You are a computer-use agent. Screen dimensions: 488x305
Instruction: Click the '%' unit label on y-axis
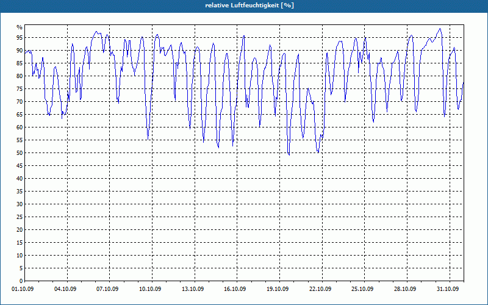20,27
